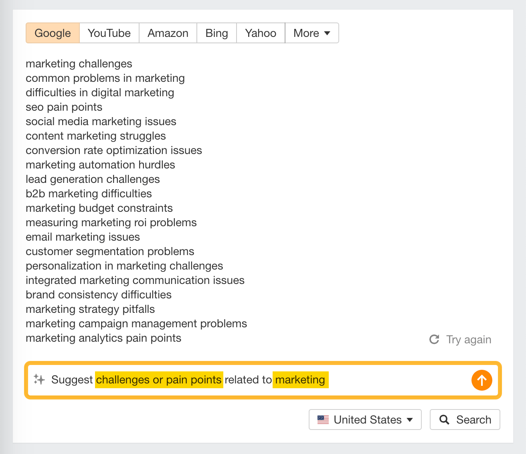This screenshot has height=454, width=526.
Task: Select the Amazon tab
Action: coord(168,33)
